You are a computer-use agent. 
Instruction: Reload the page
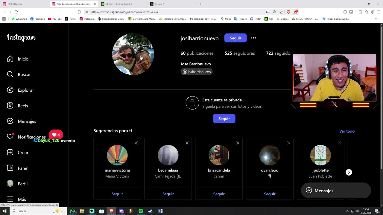click(x=16, y=12)
